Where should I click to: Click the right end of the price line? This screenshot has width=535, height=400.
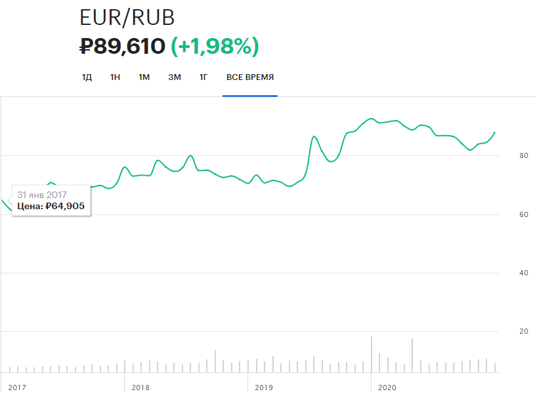(494, 132)
